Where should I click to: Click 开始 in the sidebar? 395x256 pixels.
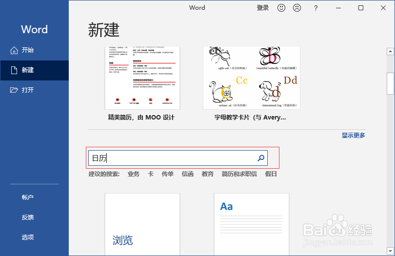pyautogui.click(x=28, y=50)
